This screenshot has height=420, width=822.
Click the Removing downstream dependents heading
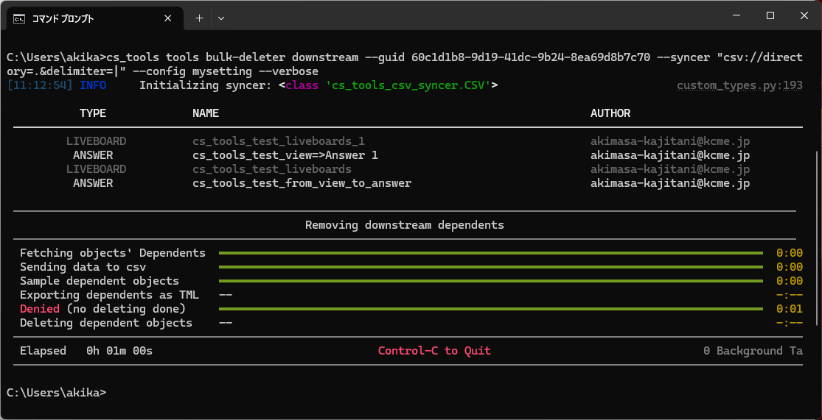[x=405, y=225]
